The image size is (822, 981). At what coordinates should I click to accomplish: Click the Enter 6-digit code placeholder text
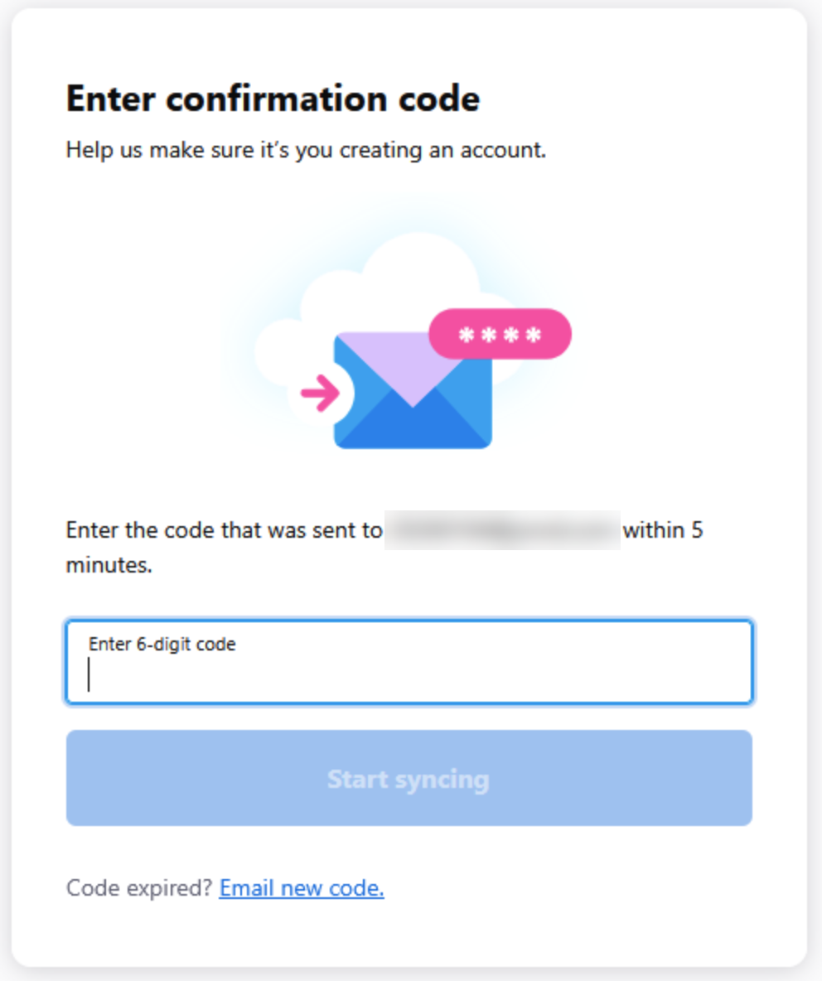point(162,643)
